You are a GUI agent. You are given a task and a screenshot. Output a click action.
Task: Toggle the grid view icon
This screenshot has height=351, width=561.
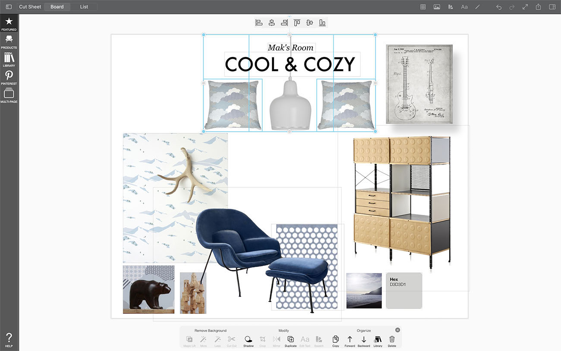click(x=423, y=7)
